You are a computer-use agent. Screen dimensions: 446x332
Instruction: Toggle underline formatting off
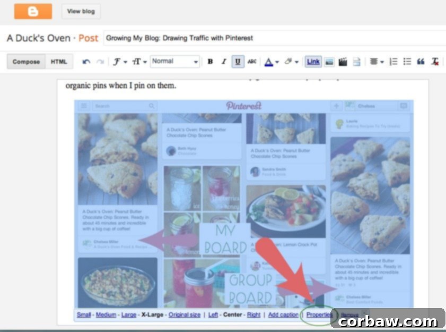[238, 62]
